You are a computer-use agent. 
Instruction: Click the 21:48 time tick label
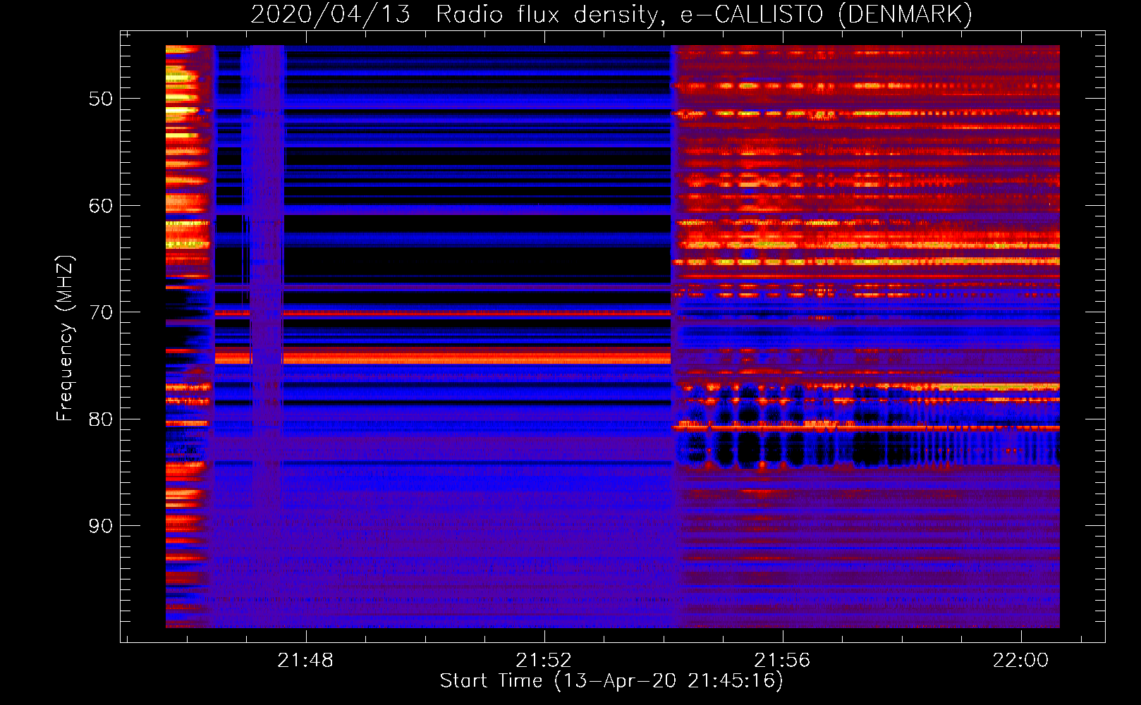click(x=305, y=661)
